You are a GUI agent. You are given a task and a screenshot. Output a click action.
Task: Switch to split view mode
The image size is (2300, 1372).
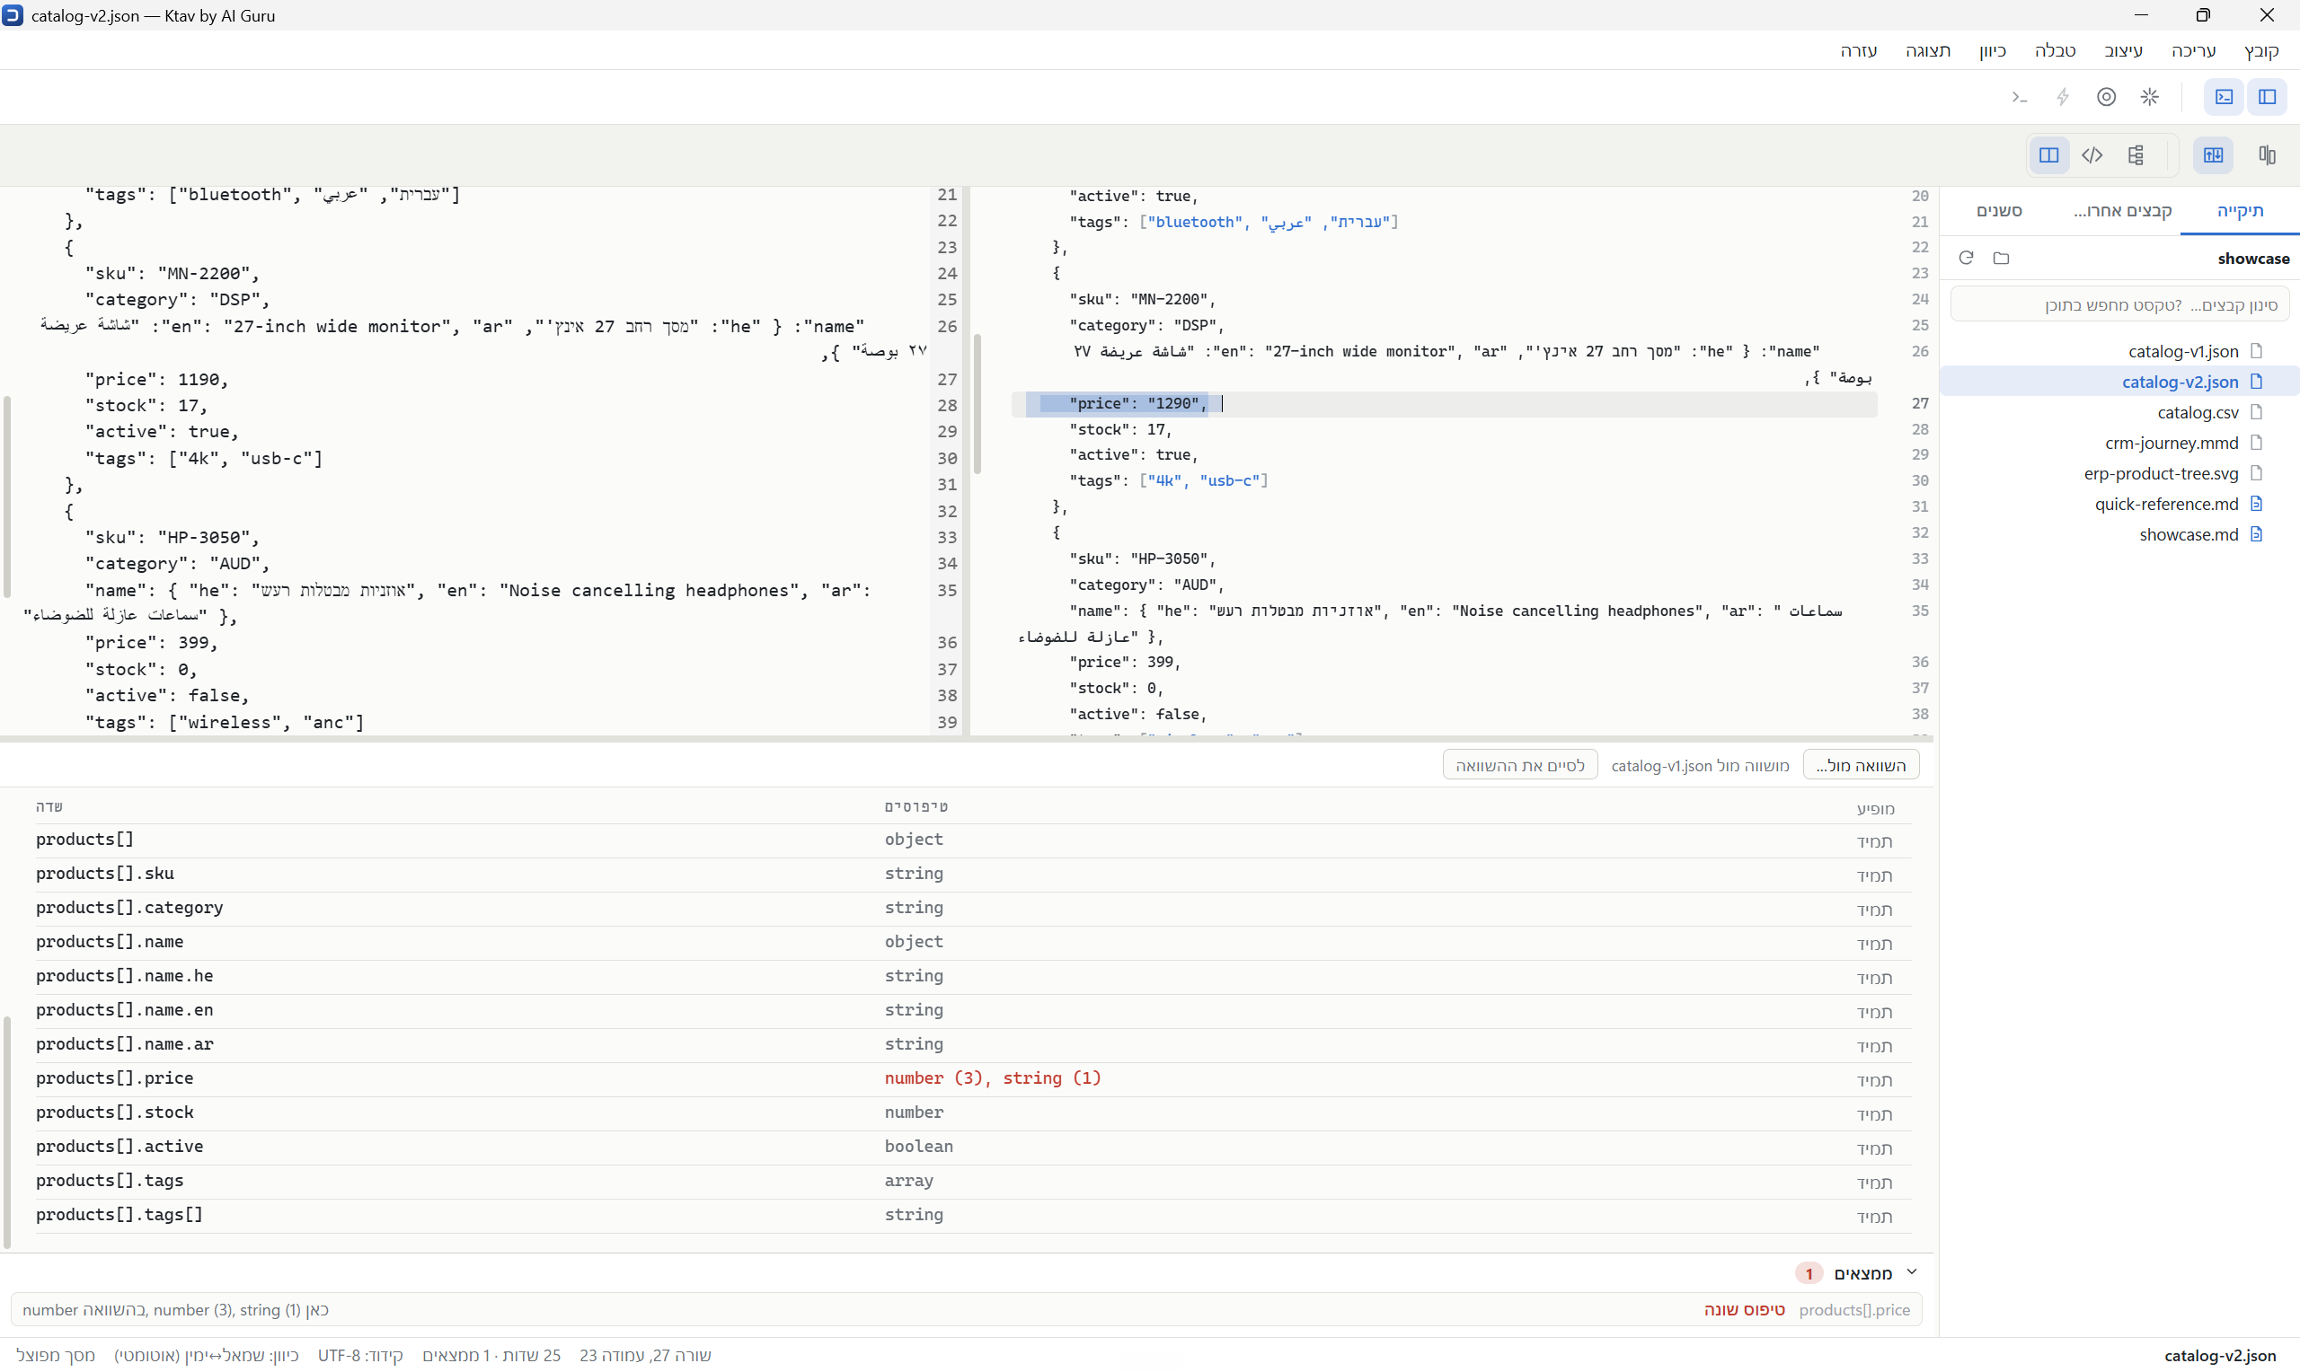(x=2048, y=155)
